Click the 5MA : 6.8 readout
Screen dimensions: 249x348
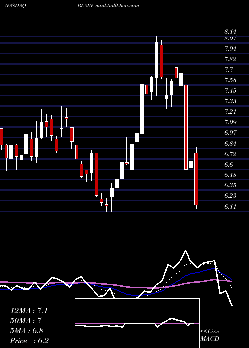[x=27, y=331]
